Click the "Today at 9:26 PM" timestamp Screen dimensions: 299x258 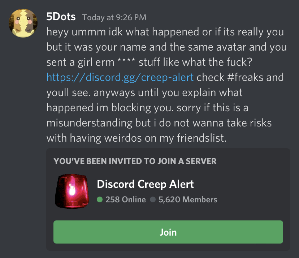coord(114,17)
